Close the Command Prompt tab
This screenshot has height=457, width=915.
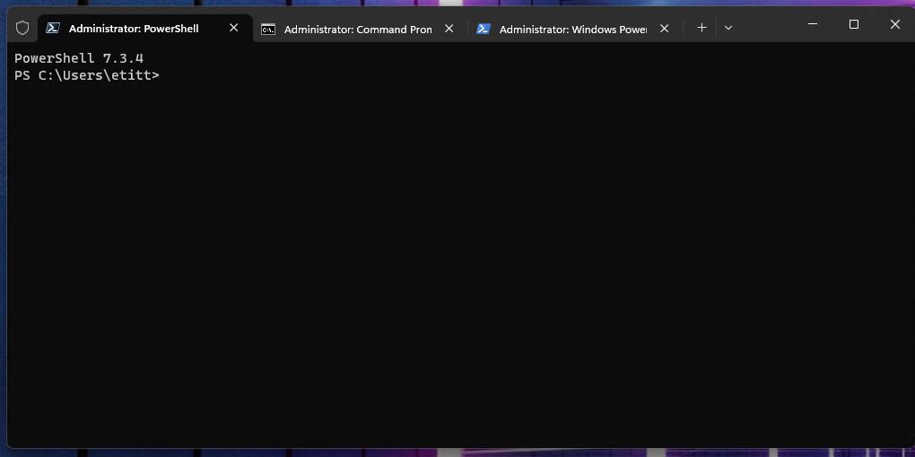tap(449, 29)
